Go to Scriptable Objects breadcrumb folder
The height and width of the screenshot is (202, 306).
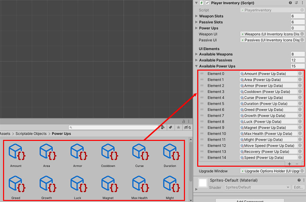(x=31, y=134)
